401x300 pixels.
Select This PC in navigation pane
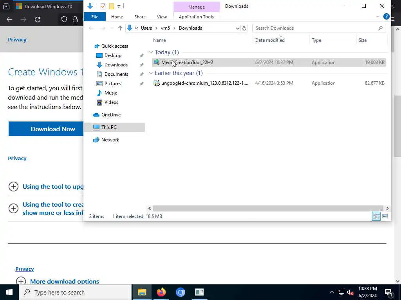pyautogui.click(x=114, y=127)
